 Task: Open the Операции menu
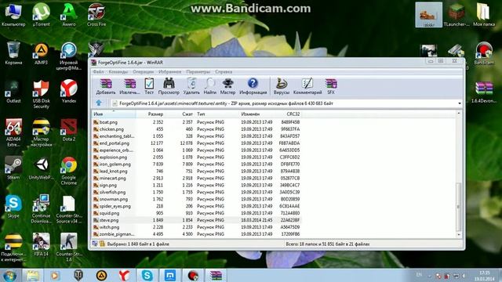click(x=143, y=71)
